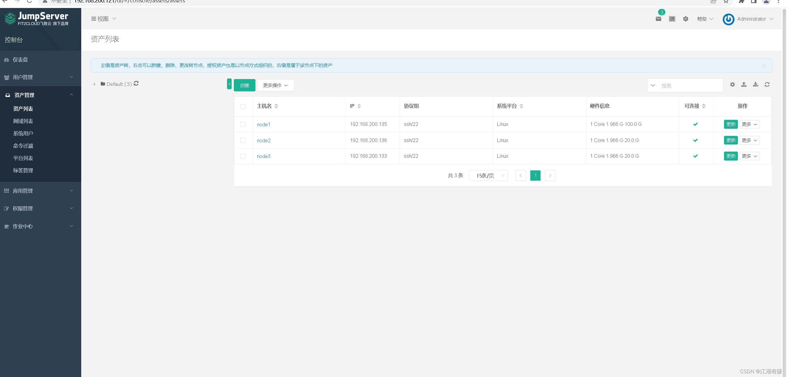Click 更新 button for node3
The image size is (787, 377).
[x=731, y=156]
